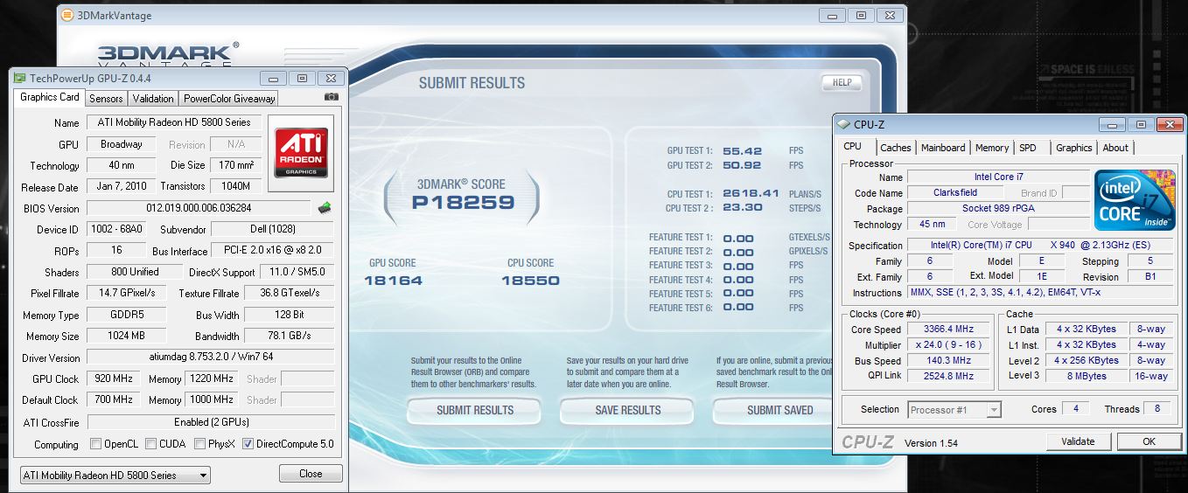The width and height of the screenshot is (1188, 493).
Task: Click the Release Date Jan 7, 2010 field
Action: [x=120, y=187]
